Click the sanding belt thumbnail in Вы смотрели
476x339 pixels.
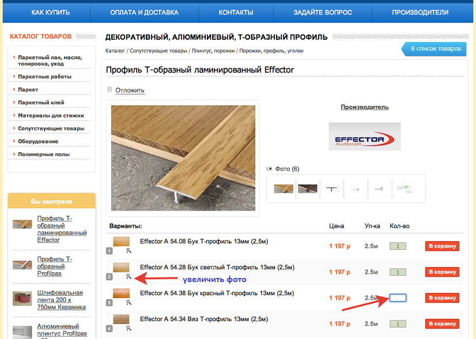tap(22, 299)
